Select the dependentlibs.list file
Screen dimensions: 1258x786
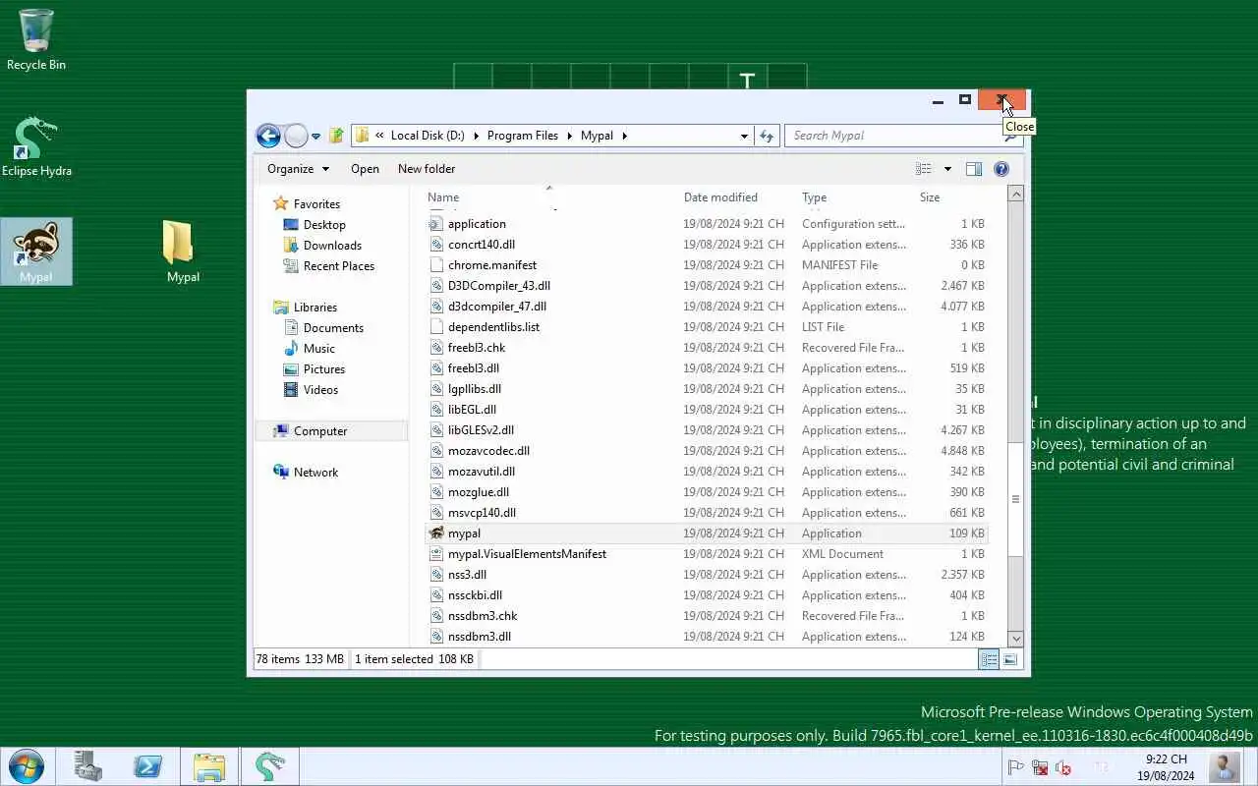706,327
